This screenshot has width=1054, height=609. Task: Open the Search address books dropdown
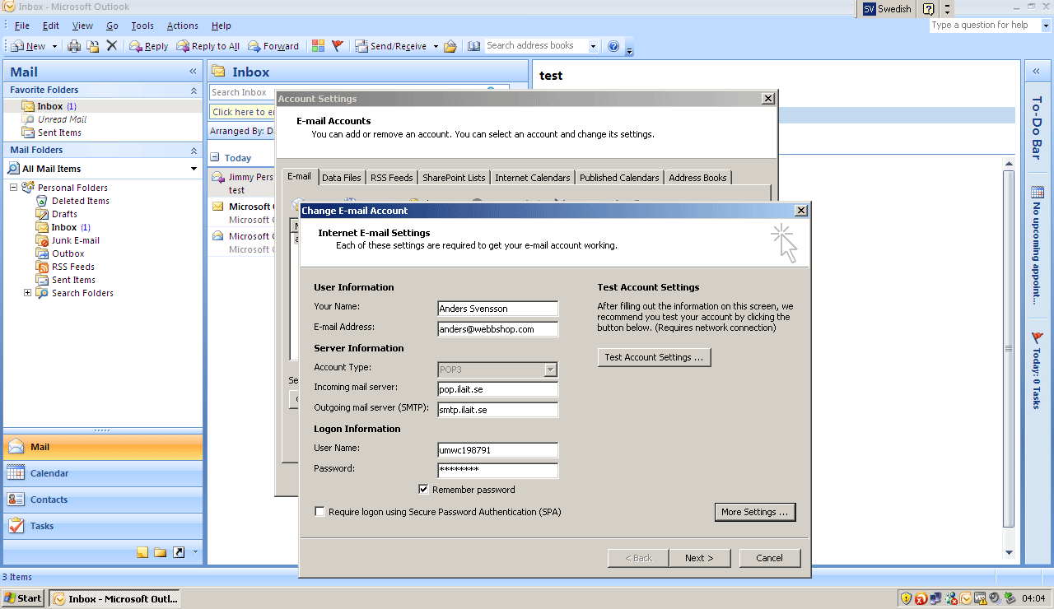tap(593, 46)
